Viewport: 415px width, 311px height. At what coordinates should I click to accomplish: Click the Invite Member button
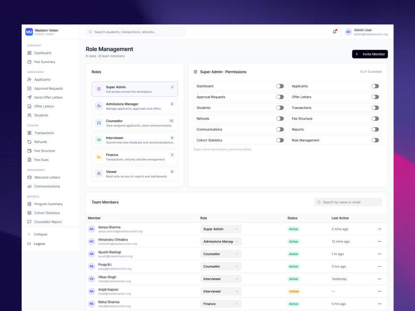click(x=370, y=54)
